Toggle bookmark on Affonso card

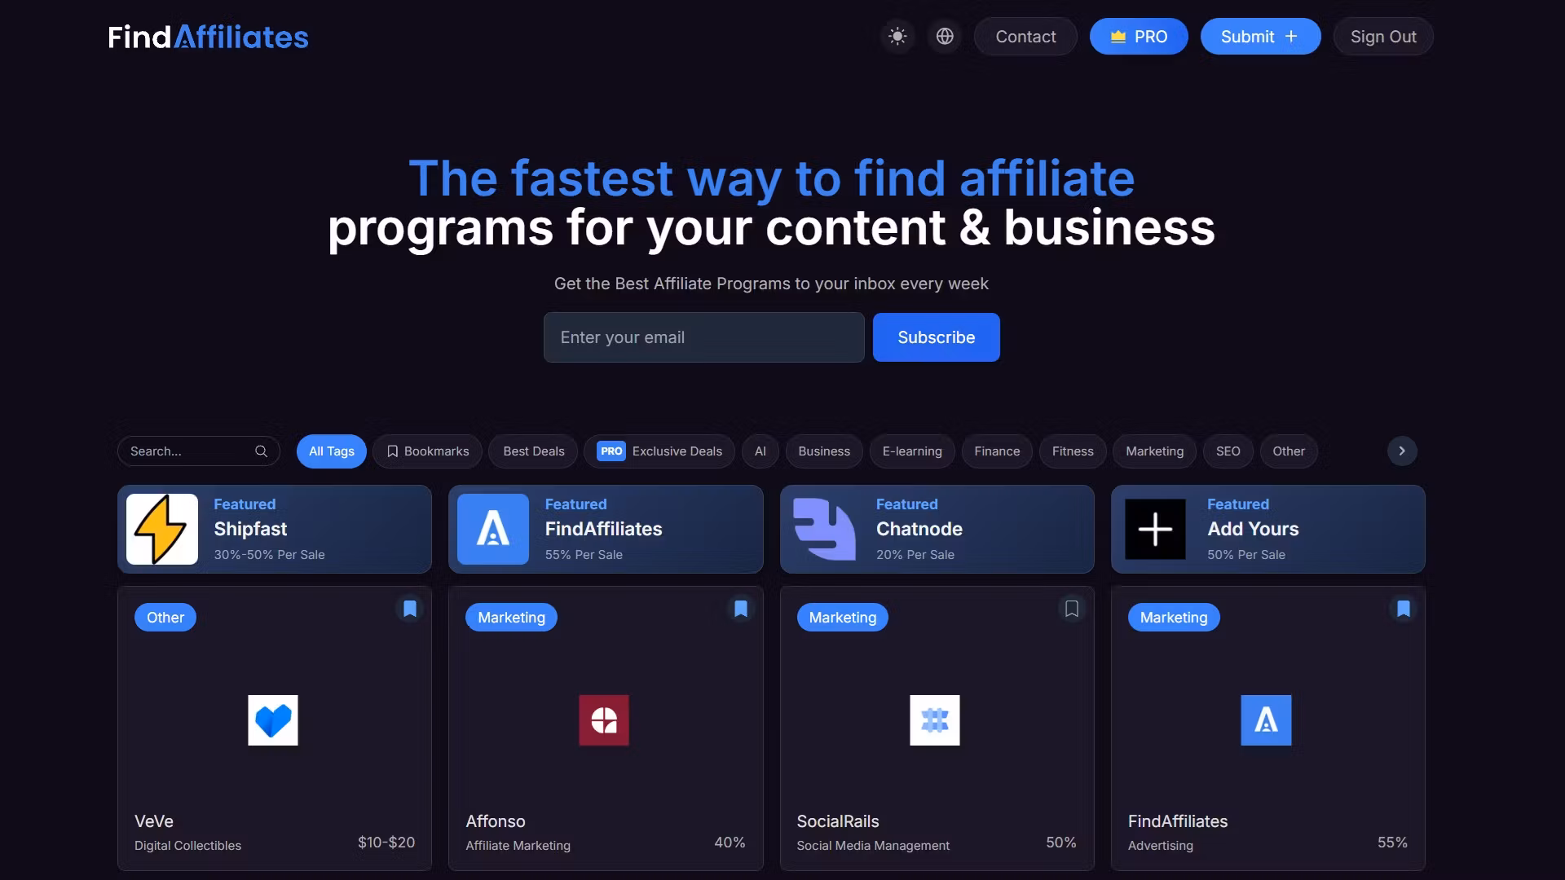click(x=741, y=609)
